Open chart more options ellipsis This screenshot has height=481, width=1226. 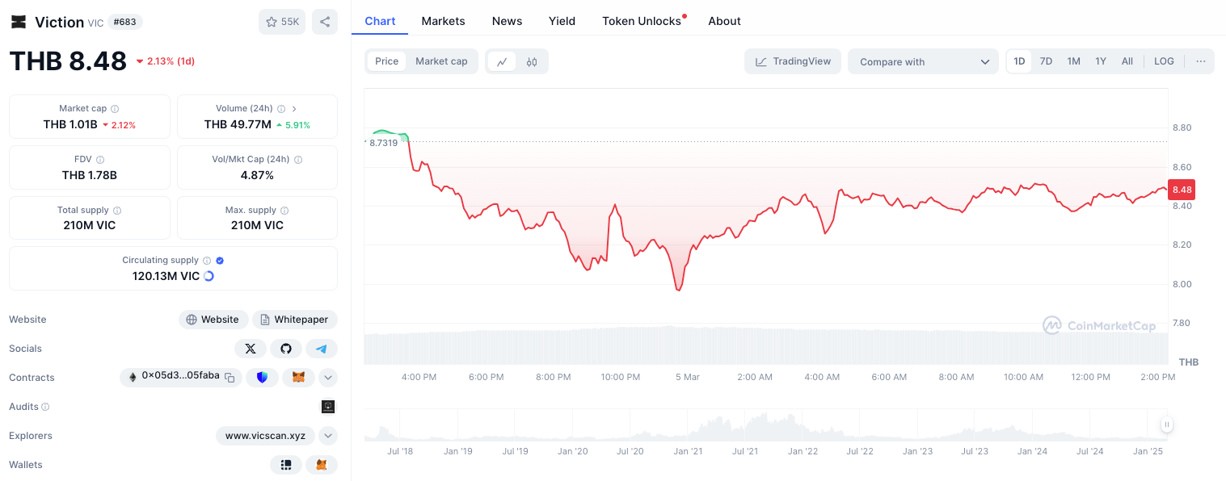coord(1201,61)
